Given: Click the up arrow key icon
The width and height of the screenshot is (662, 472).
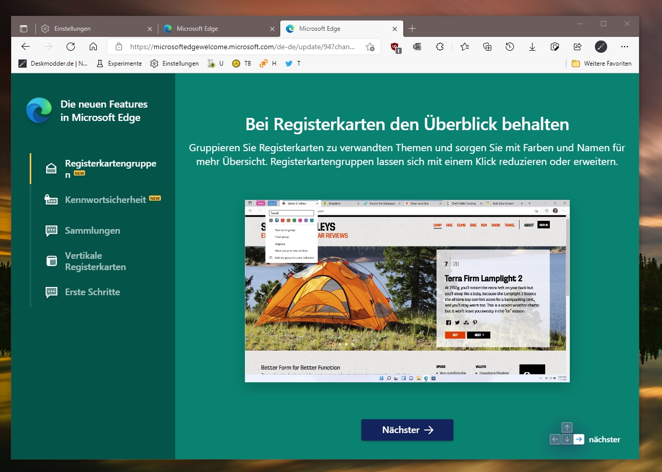Looking at the screenshot, I should click(567, 427).
